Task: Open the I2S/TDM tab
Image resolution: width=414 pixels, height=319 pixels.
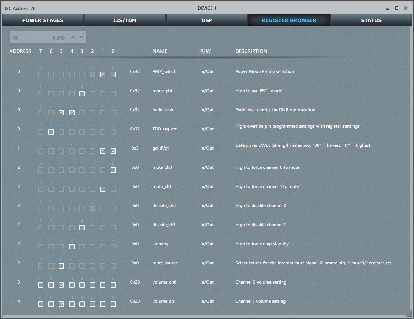Action: tap(125, 20)
